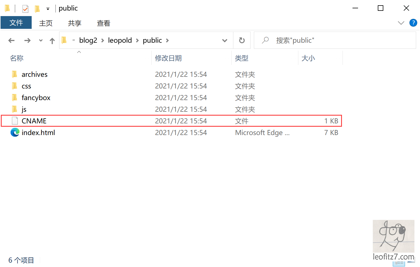Click the address bar folder icon
Viewport: 420px width, 267px height.
click(x=64, y=40)
